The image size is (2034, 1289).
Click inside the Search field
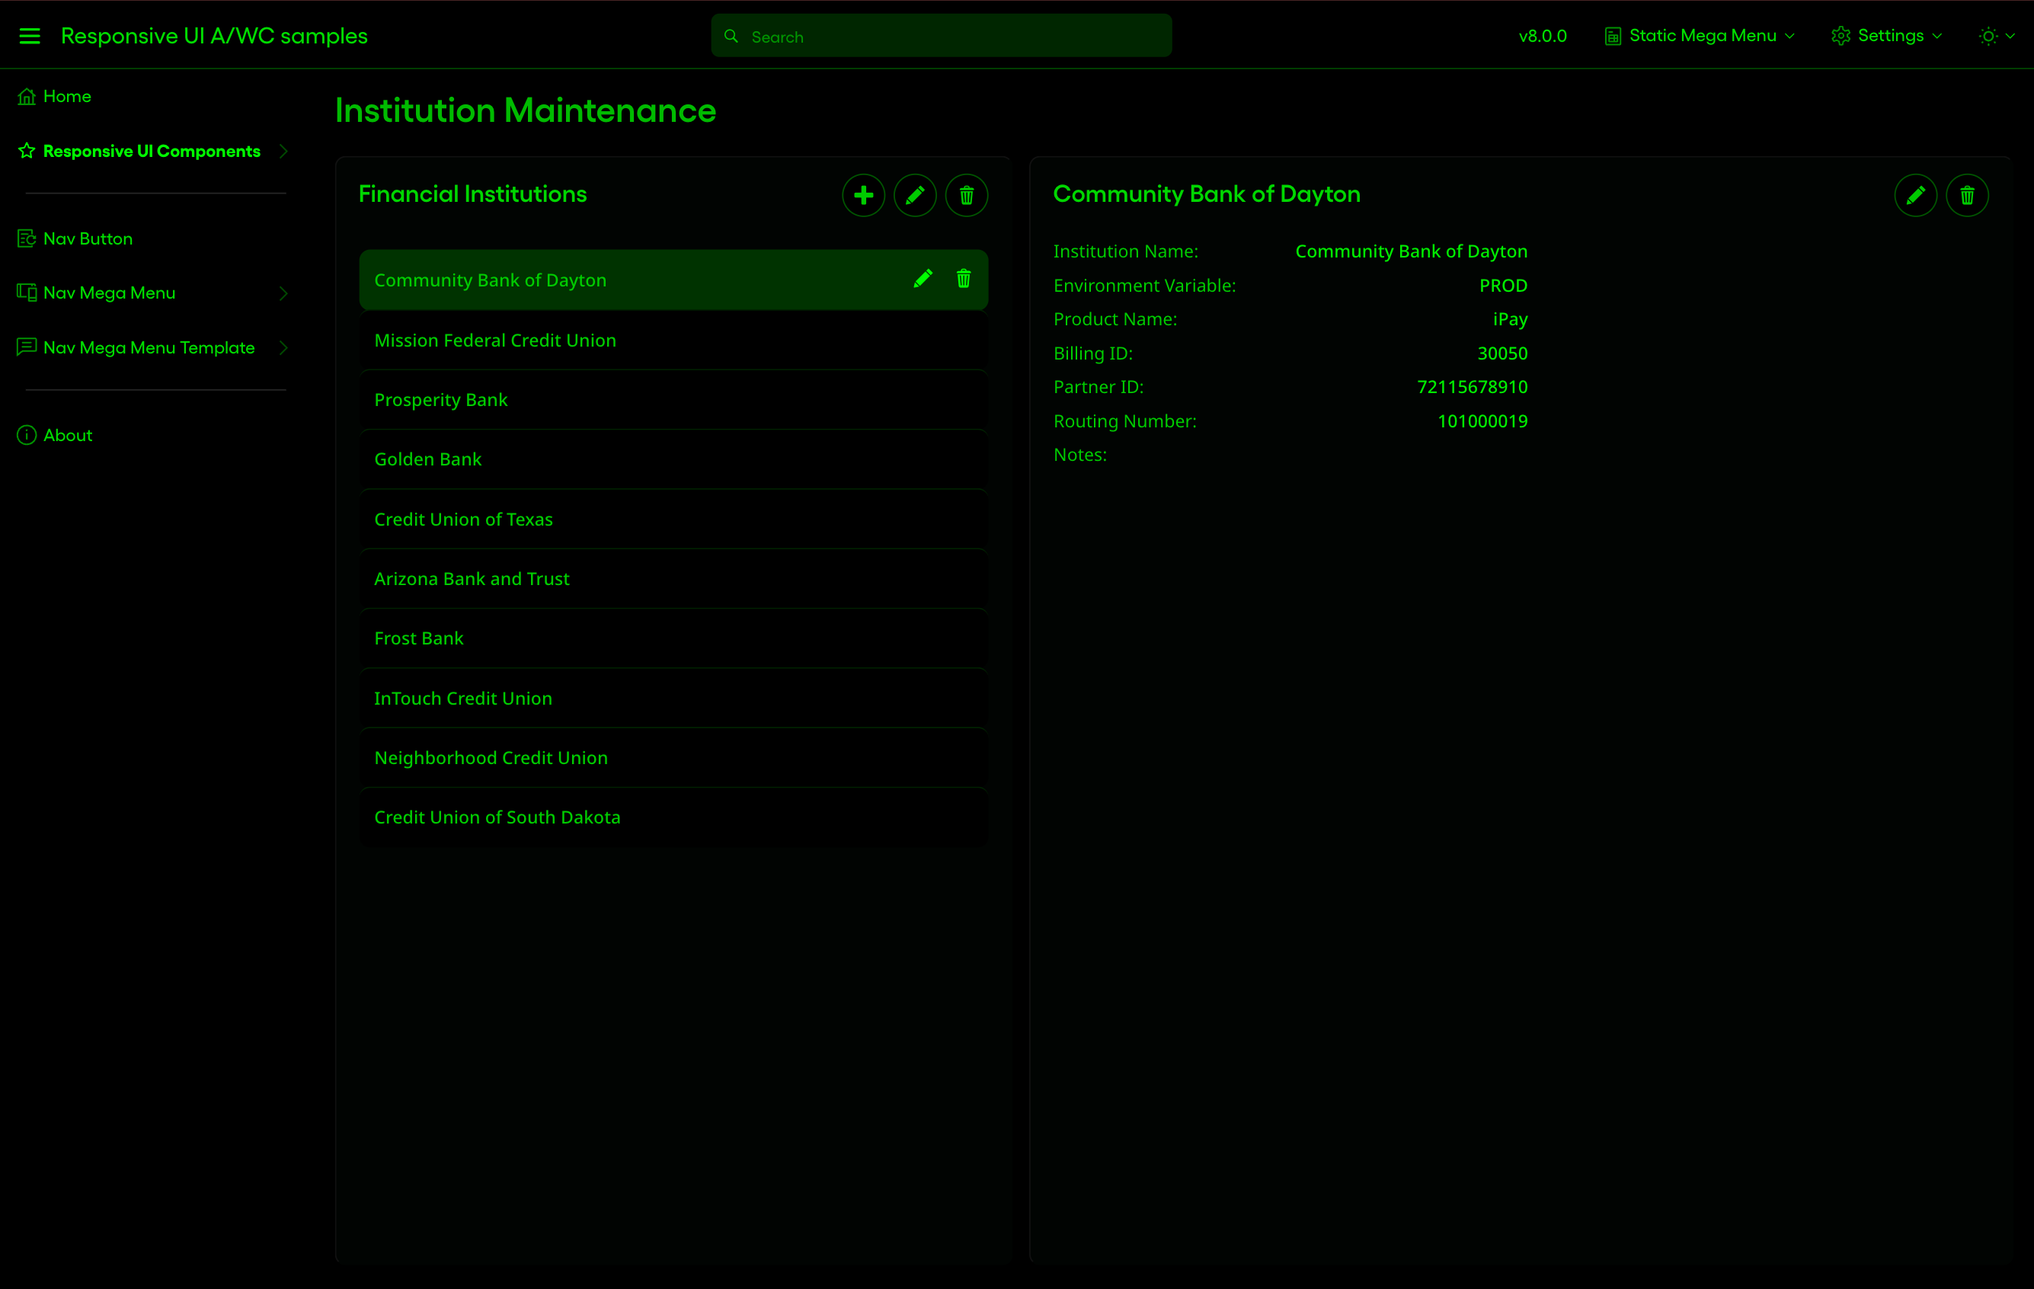(940, 36)
